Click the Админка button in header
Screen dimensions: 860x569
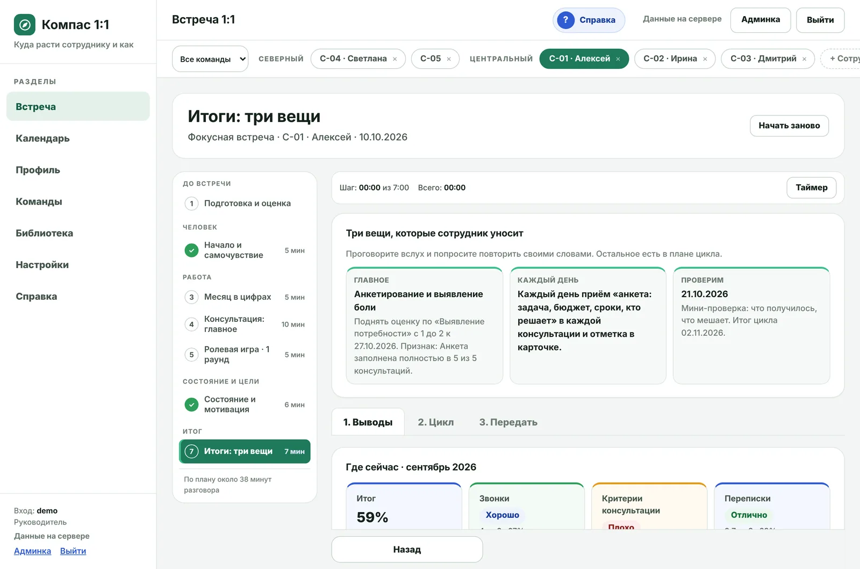click(760, 20)
